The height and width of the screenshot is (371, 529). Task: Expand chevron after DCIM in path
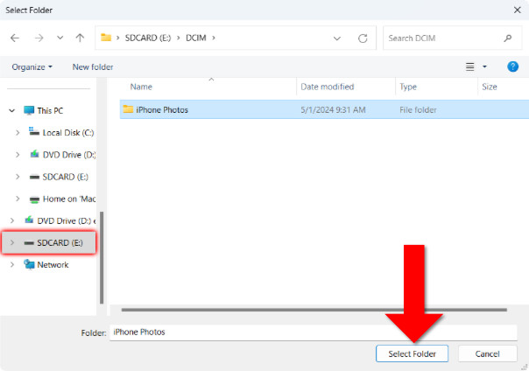[214, 38]
